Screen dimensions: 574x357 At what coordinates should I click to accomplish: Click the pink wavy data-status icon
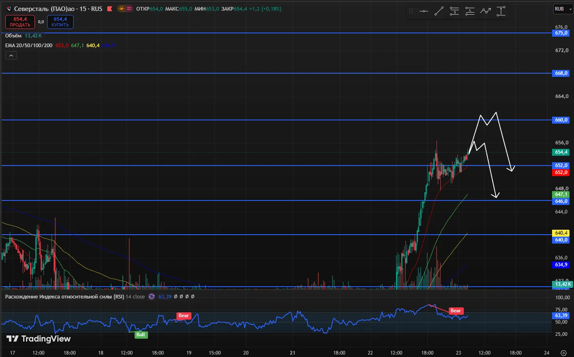pos(129,9)
